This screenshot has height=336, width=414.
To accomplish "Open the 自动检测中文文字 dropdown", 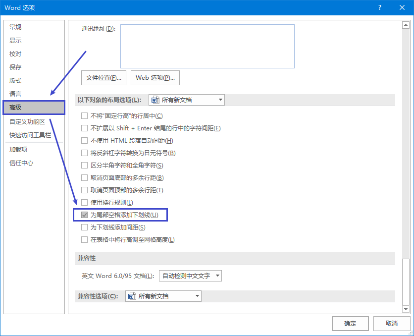I will point(190,276).
